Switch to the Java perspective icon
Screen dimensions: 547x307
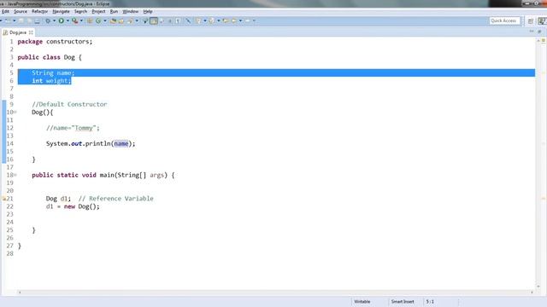tap(541, 20)
